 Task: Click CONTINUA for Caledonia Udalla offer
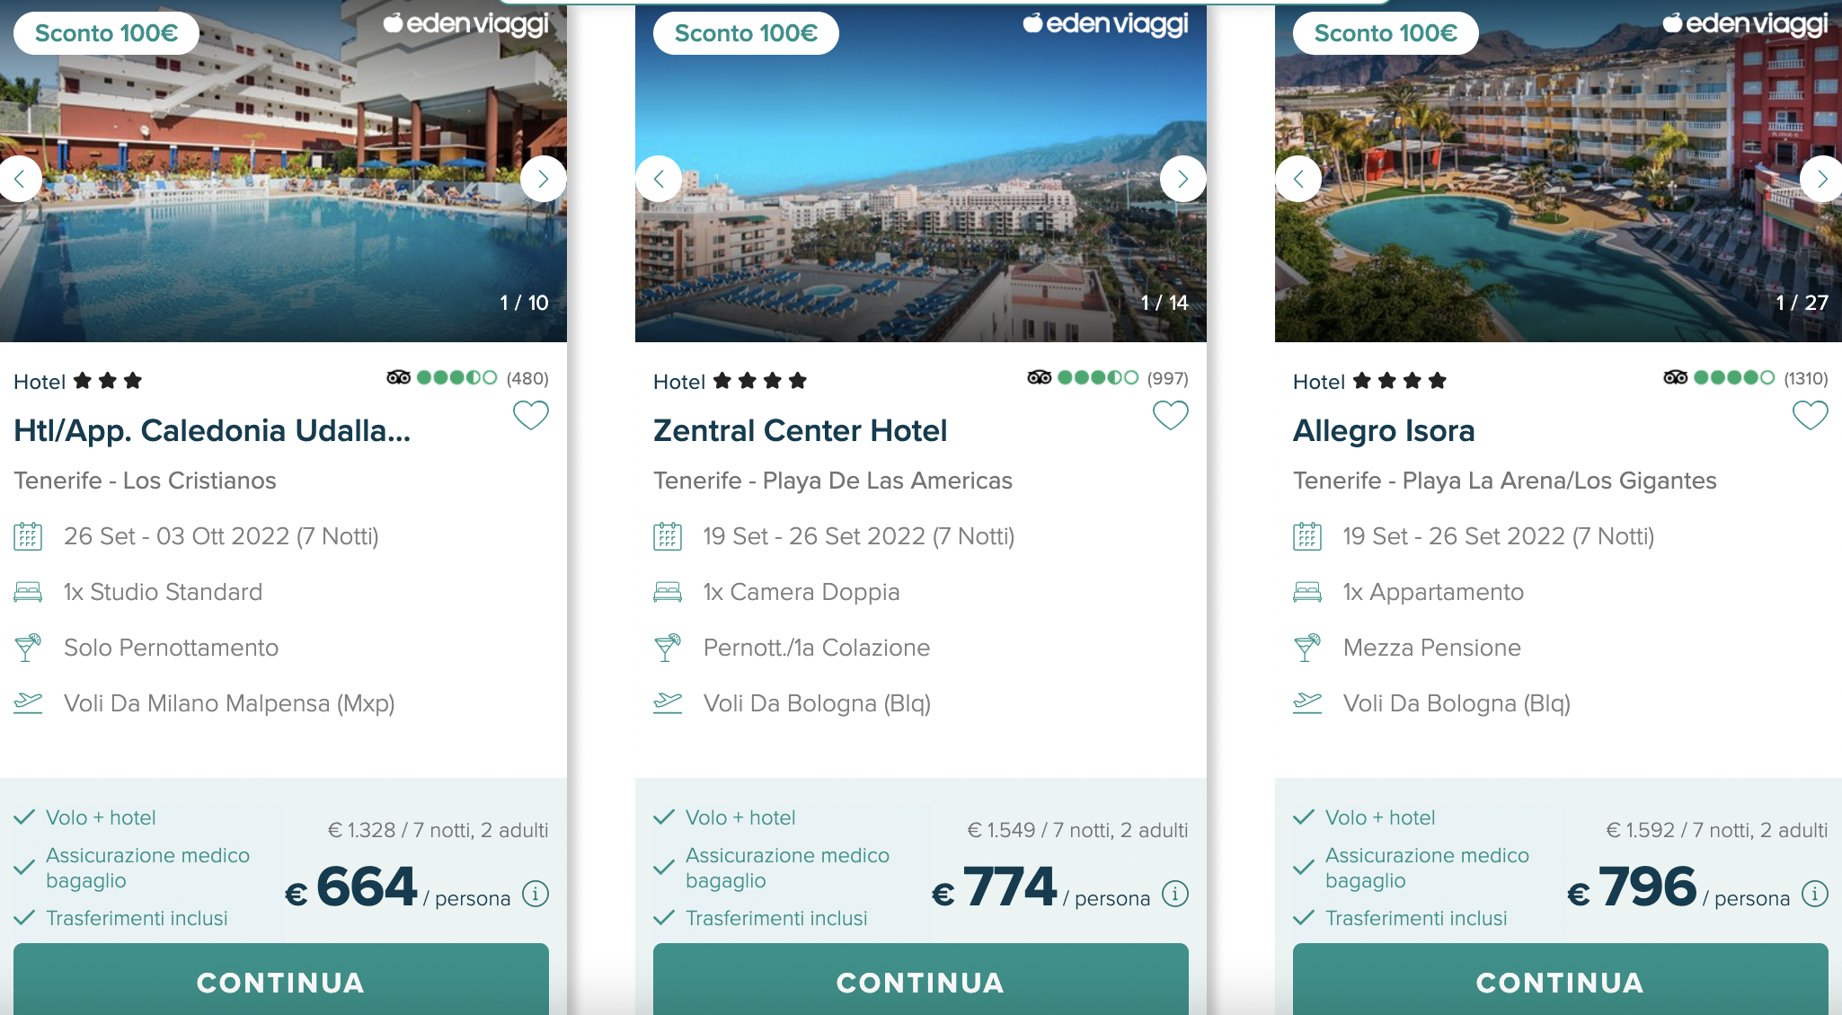[x=281, y=980]
